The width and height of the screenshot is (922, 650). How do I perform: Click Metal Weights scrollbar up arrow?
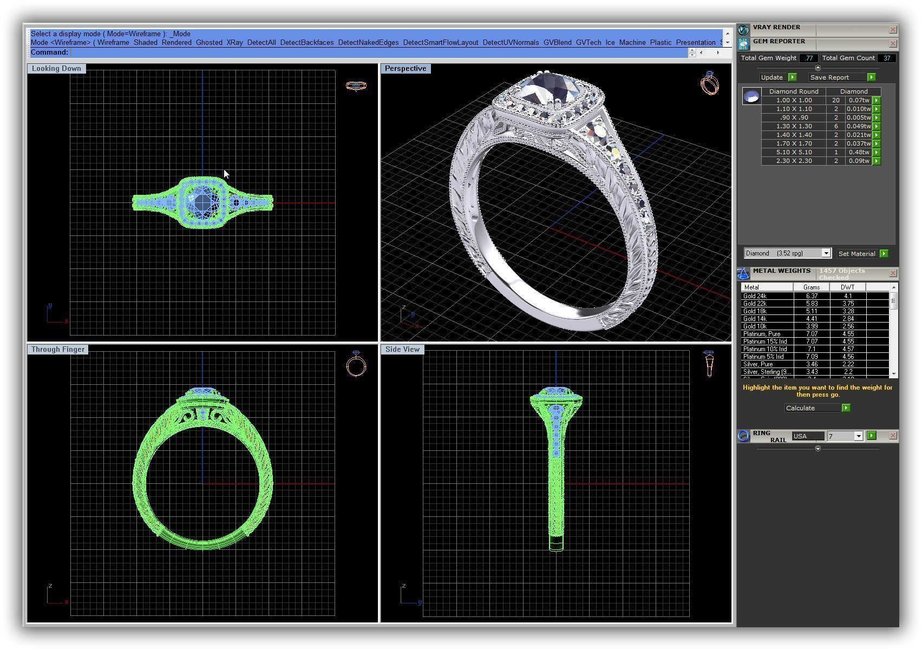tap(893, 286)
